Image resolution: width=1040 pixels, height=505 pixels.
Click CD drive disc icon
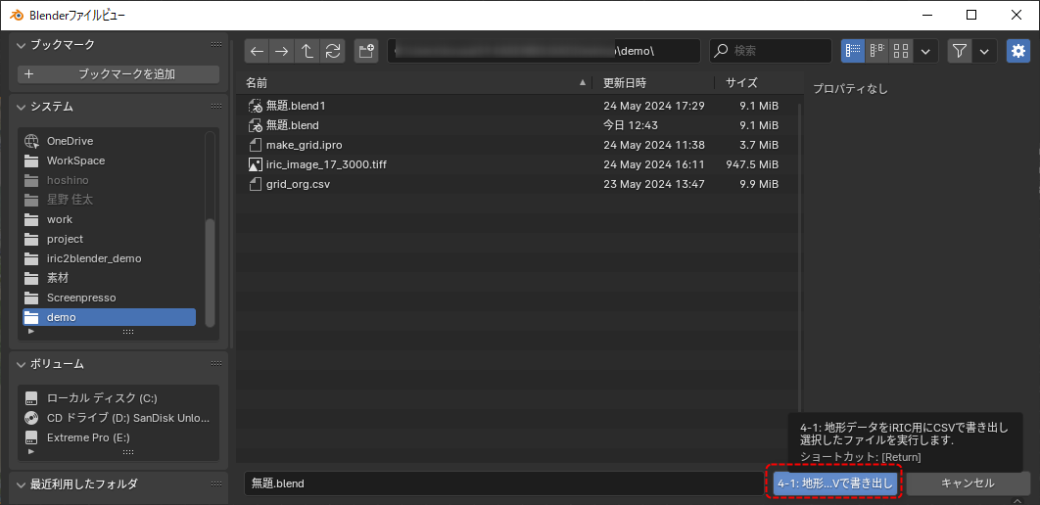pos(31,418)
